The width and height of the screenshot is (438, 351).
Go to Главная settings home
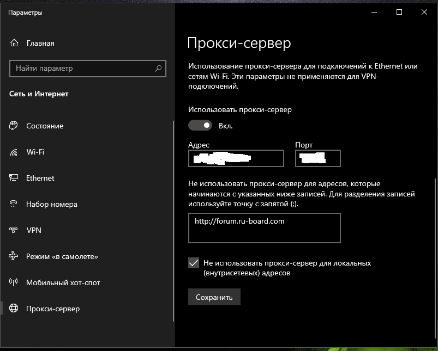(40, 43)
